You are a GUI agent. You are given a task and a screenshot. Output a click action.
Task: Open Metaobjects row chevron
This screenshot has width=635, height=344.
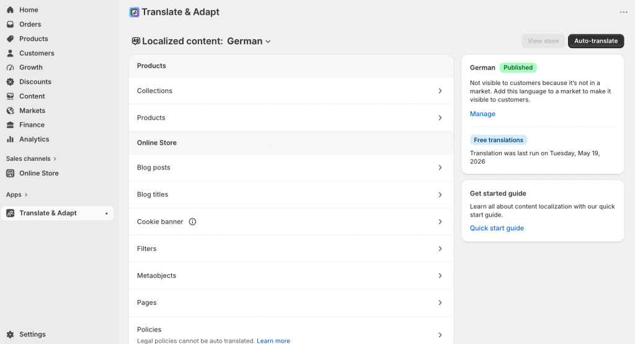(x=440, y=276)
